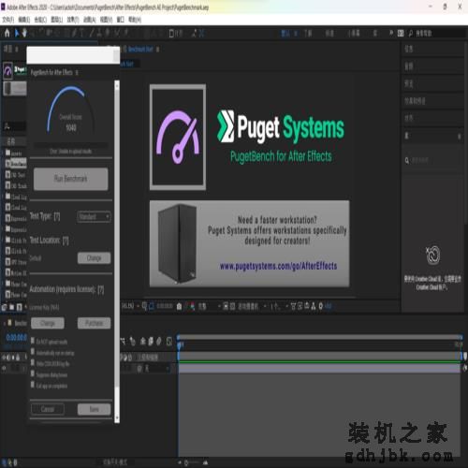
Task: Click the reset exposure icon under viewer
Action: [x=320, y=306]
